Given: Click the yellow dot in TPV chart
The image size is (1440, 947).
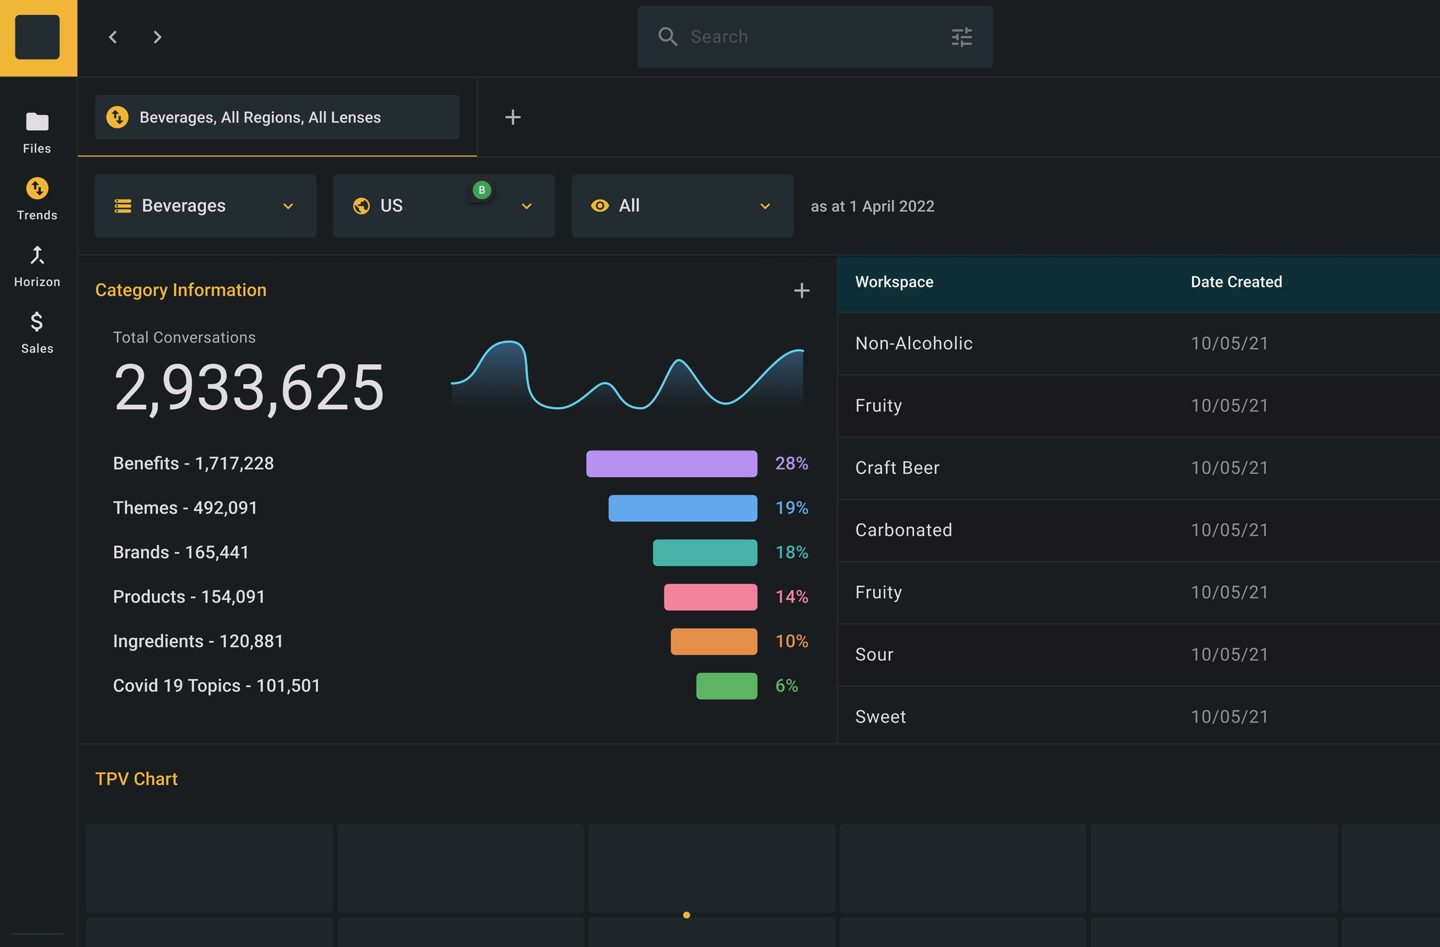Looking at the screenshot, I should 686,915.
